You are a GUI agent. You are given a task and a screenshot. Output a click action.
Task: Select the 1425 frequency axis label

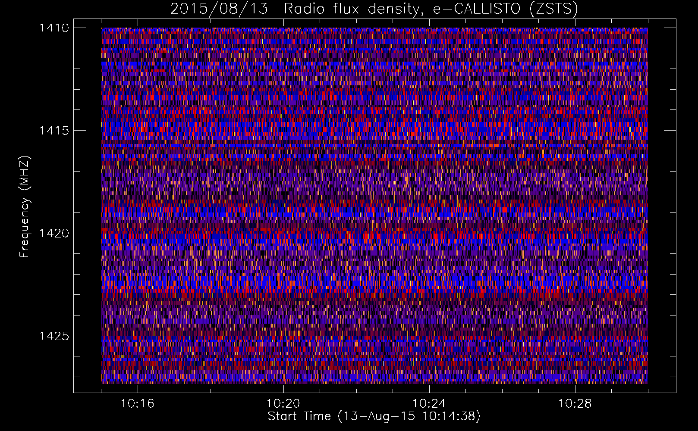pyautogui.click(x=54, y=336)
